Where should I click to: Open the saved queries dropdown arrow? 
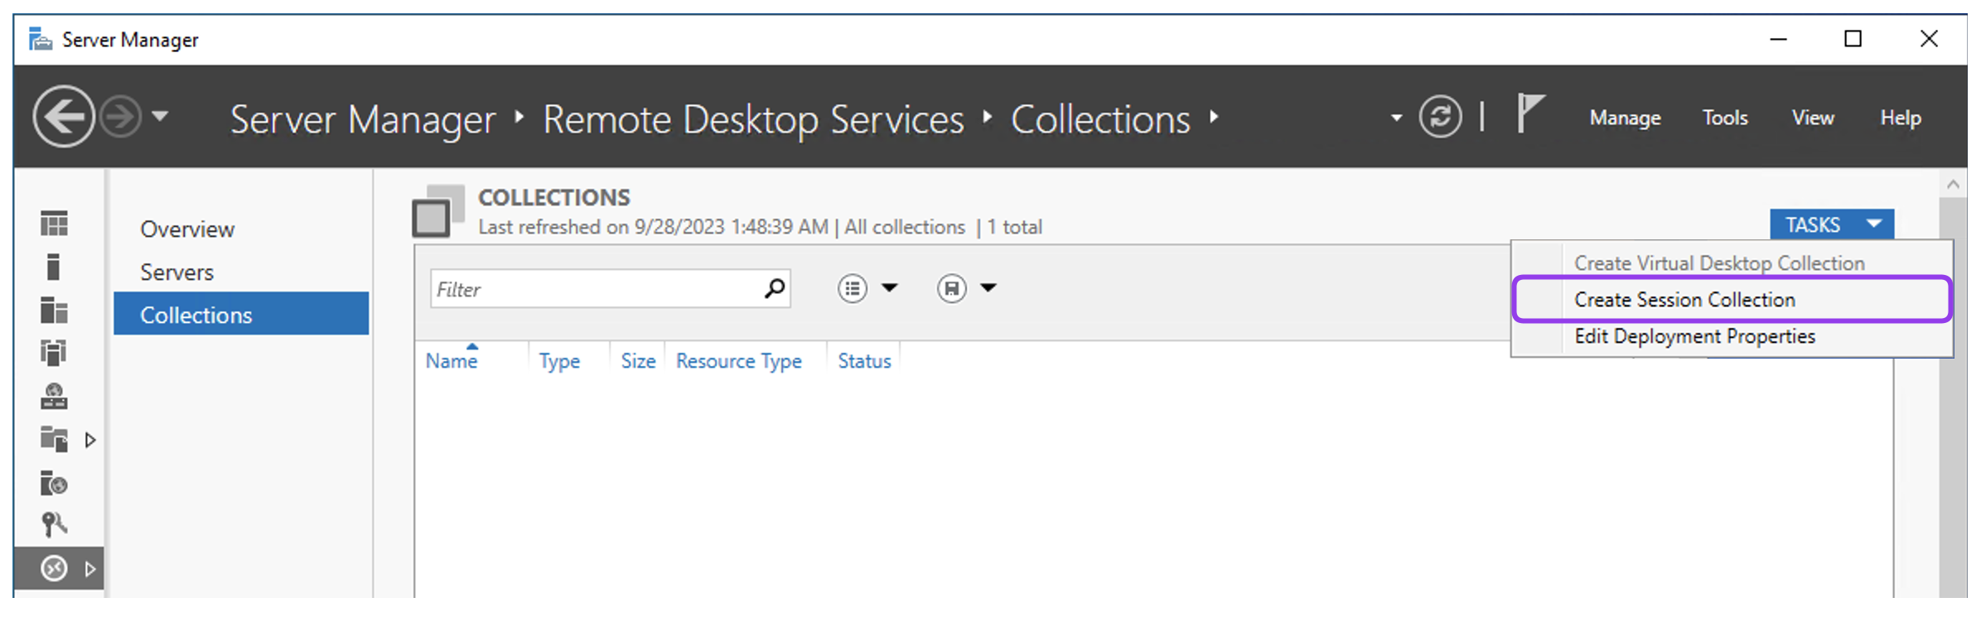[988, 287]
